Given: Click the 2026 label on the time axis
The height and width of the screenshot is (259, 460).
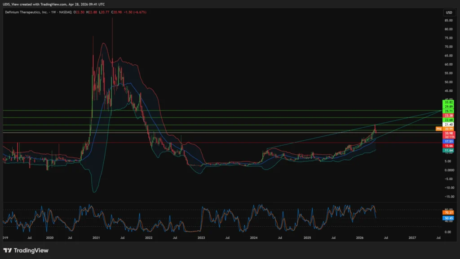Looking at the screenshot, I should pos(360,238).
